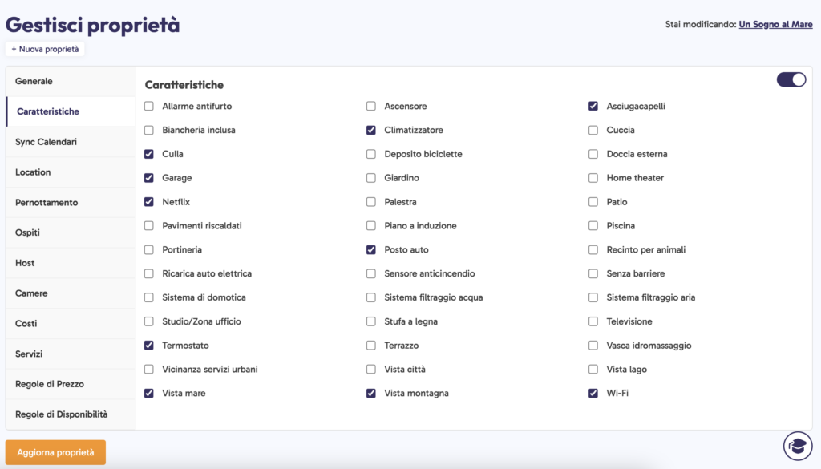Open the Un Sogno al Mare link
This screenshot has width=821, height=469.
click(x=775, y=24)
